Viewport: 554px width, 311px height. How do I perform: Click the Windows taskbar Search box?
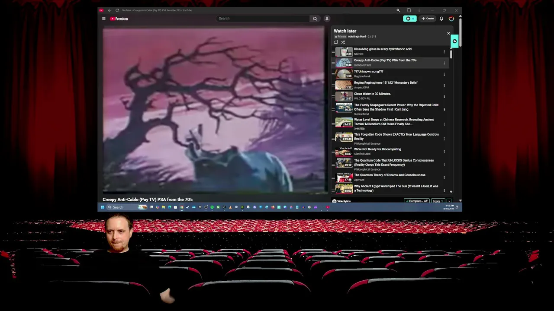click(127, 207)
